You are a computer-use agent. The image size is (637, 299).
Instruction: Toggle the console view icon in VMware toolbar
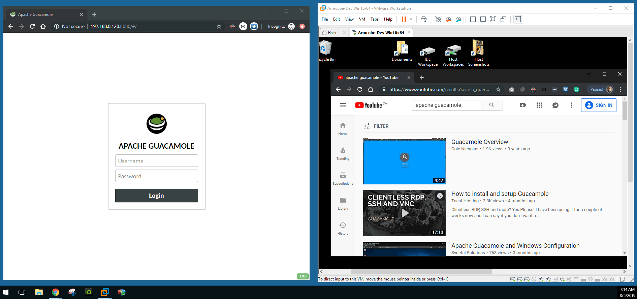coord(518,19)
